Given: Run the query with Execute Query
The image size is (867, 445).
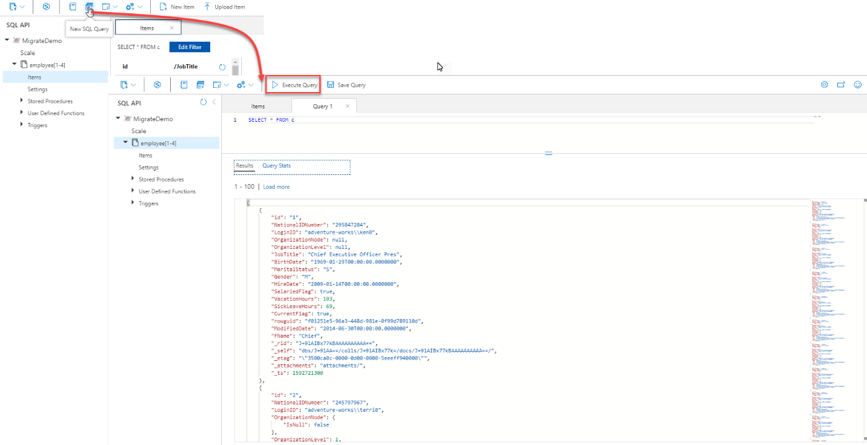Looking at the screenshot, I should 294,85.
